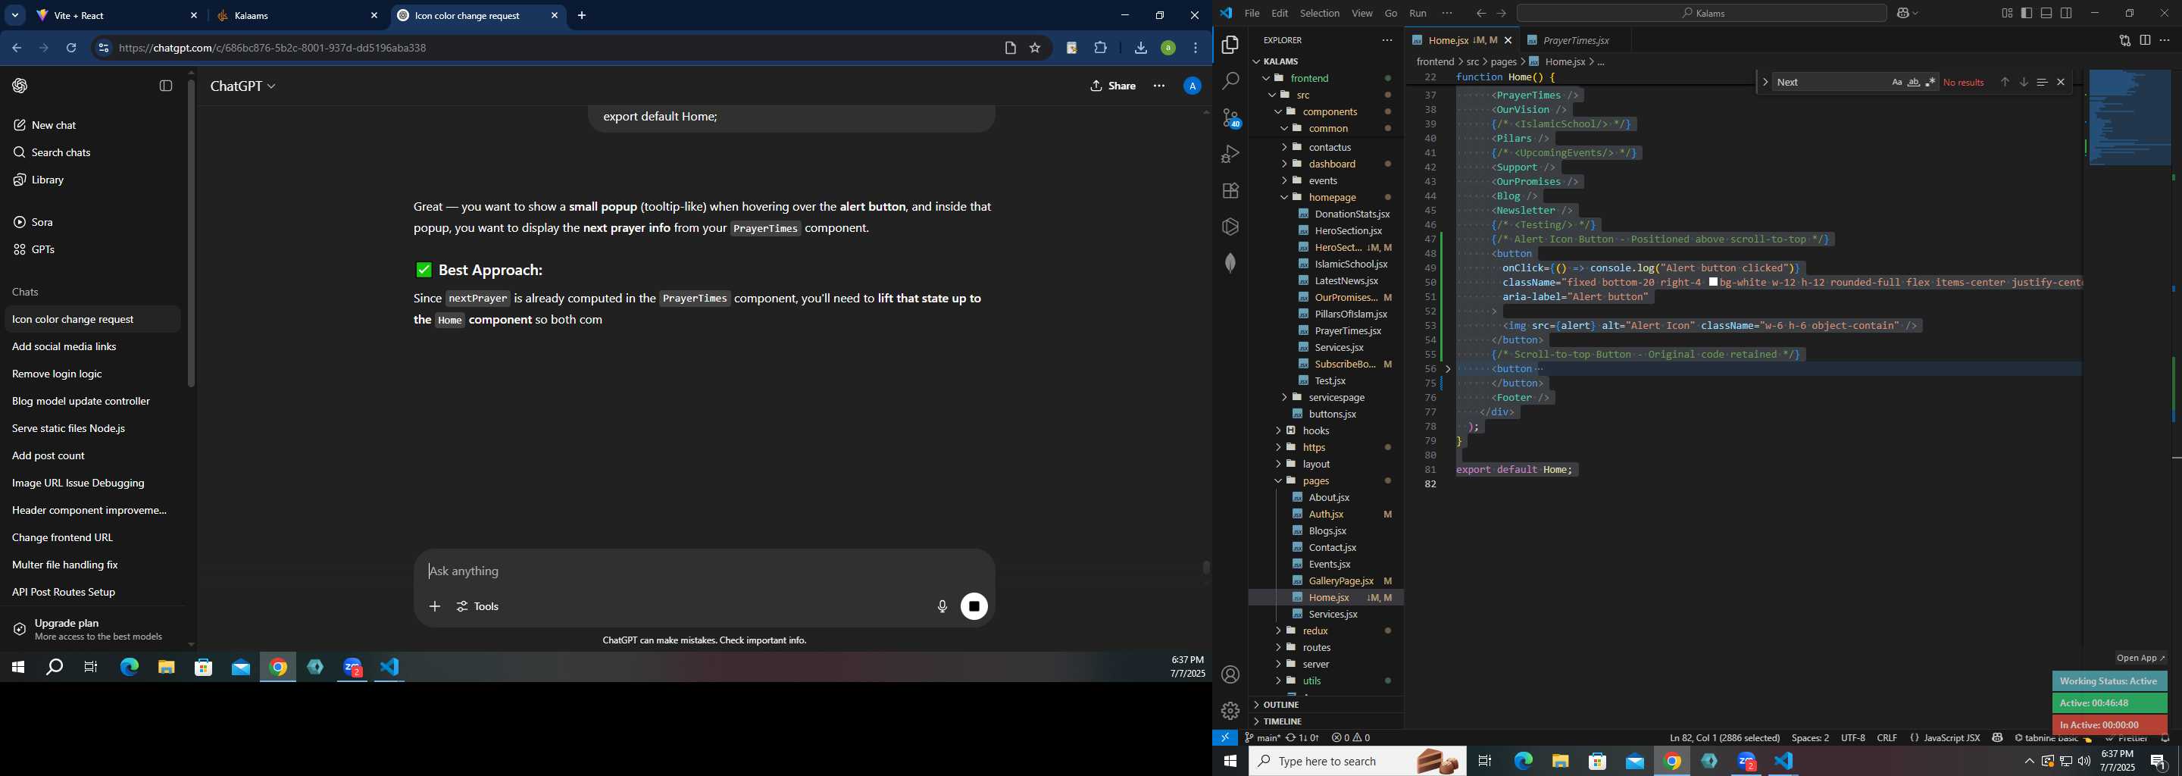Click Find in Selection icon
The width and height of the screenshot is (2182, 776).
pos(2043,82)
